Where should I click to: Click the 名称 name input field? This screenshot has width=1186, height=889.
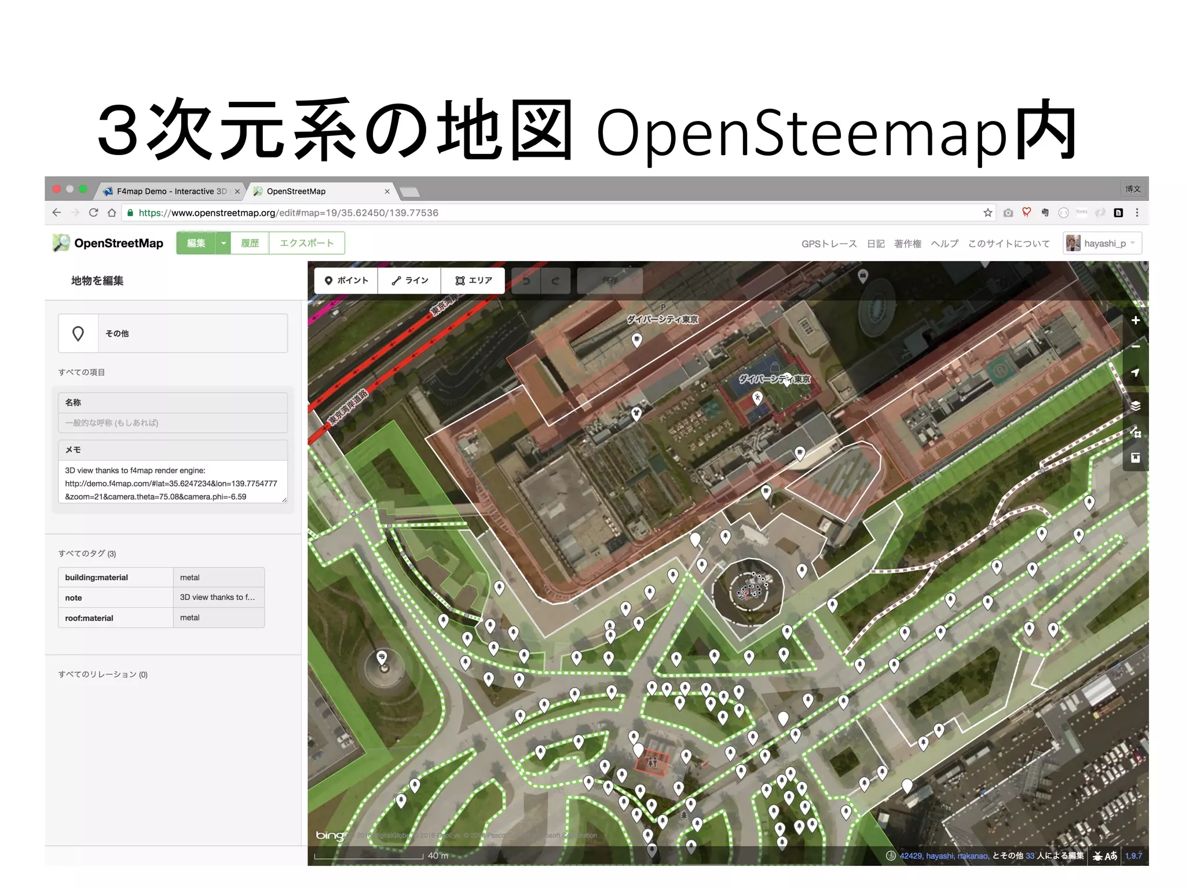pyautogui.click(x=173, y=423)
